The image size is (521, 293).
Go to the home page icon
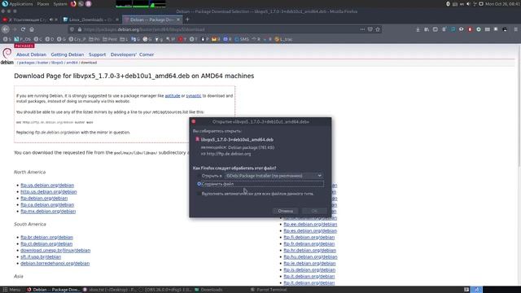tap(32, 29)
